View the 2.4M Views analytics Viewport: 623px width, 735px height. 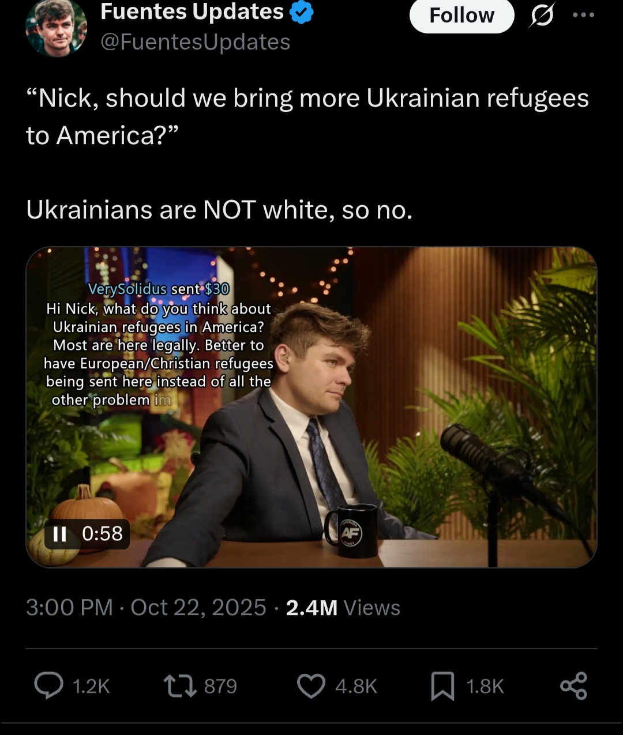pyautogui.click(x=343, y=608)
